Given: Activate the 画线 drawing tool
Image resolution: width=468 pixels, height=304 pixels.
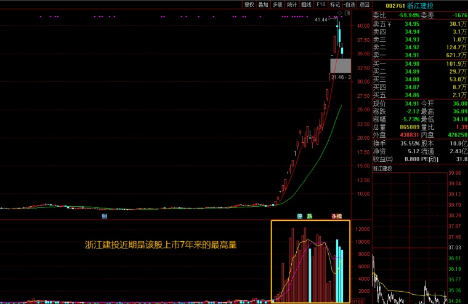Looking at the screenshot, I should (x=305, y=4).
